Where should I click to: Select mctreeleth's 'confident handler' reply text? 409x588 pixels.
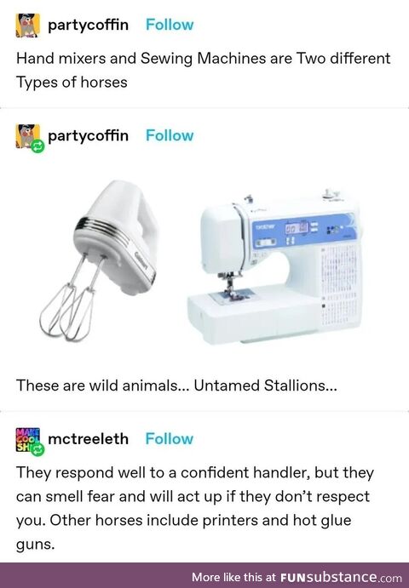coord(194,508)
